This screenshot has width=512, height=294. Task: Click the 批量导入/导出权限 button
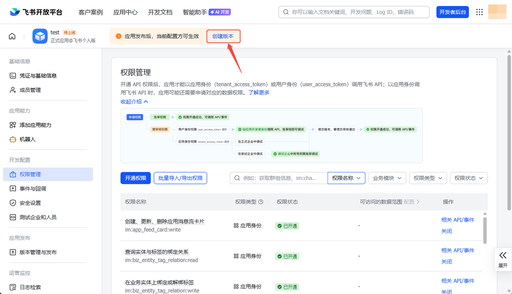pos(180,178)
